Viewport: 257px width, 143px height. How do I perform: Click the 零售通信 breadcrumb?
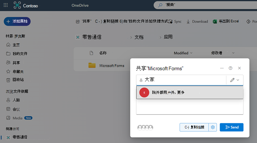coord(92,37)
